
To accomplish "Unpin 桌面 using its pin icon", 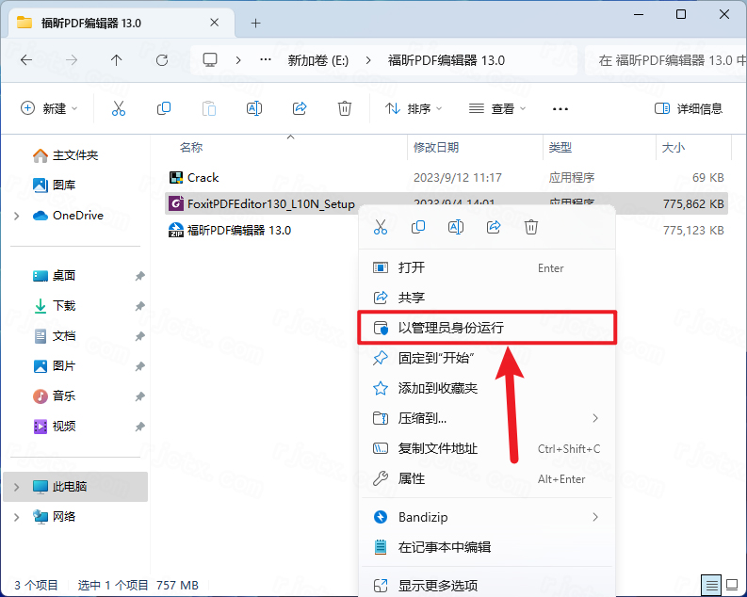I will pos(139,276).
